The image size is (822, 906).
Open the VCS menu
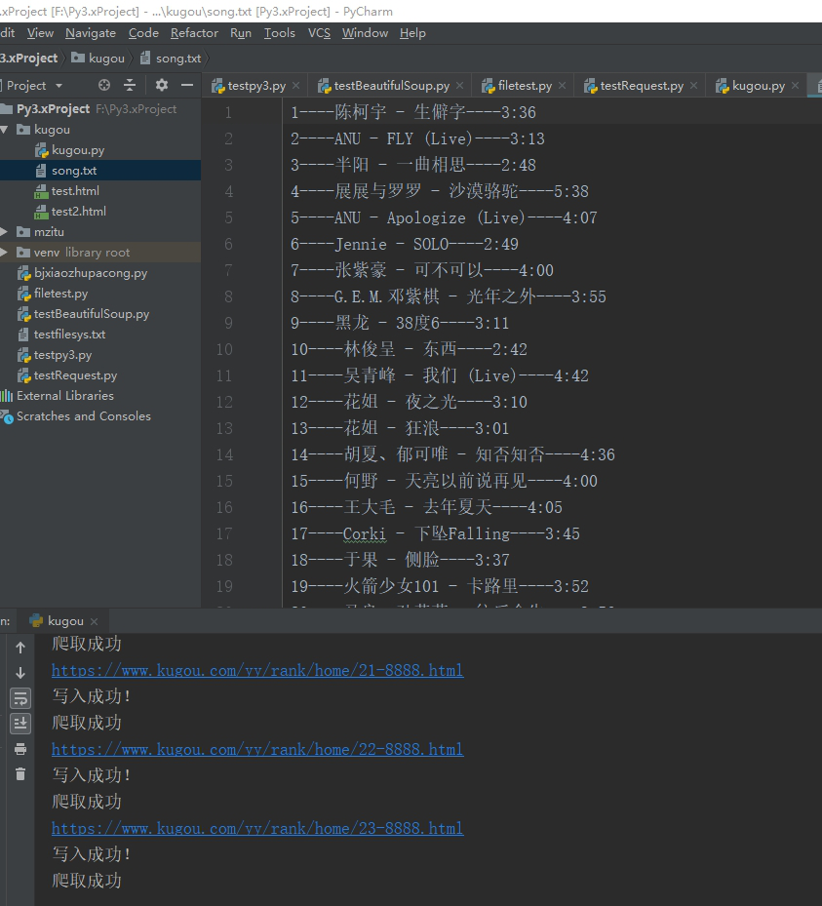(x=320, y=33)
